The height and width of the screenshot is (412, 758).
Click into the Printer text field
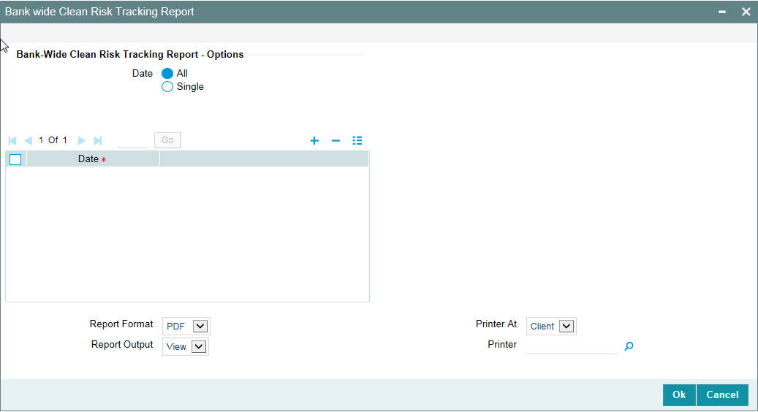click(572, 346)
